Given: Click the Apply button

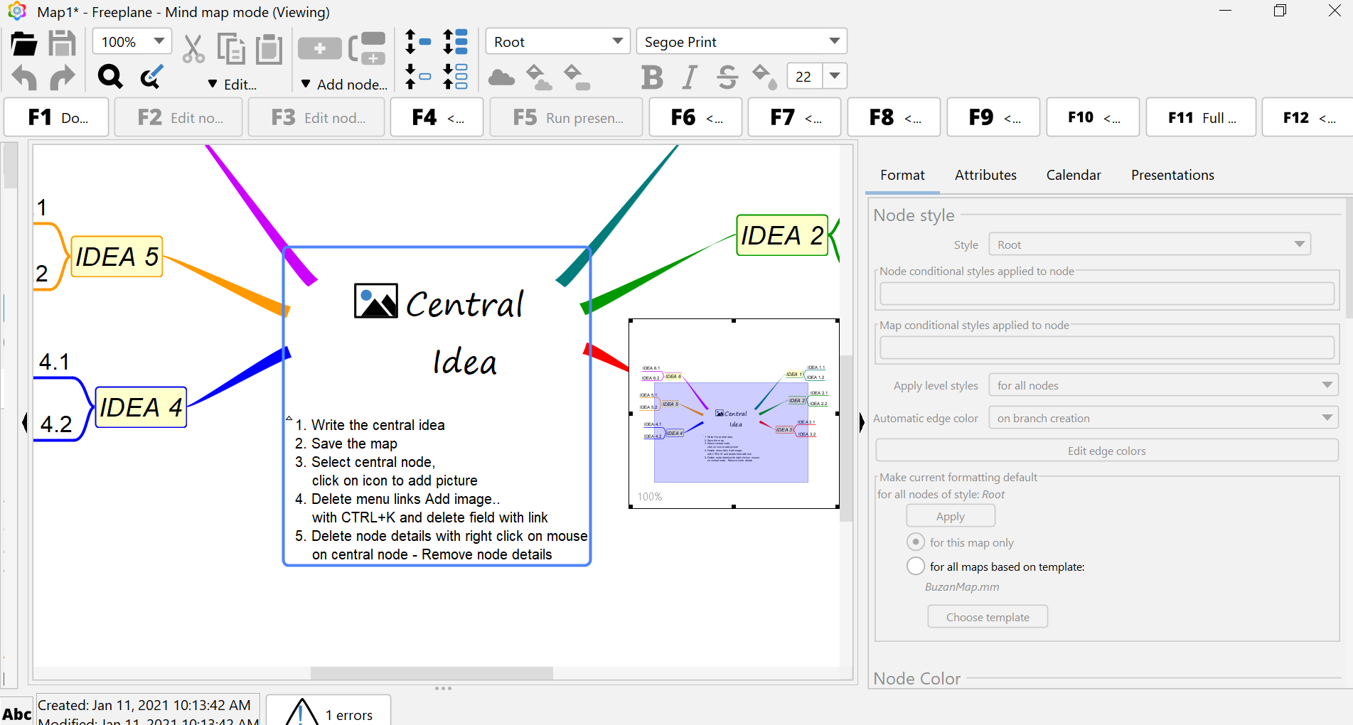Looking at the screenshot, I should coord(951,516).
